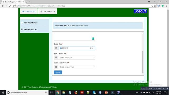The width and height of the screenshot is (169, 95).
Task: Click the Welcome super banner text
Action: [x=72, y=26]
